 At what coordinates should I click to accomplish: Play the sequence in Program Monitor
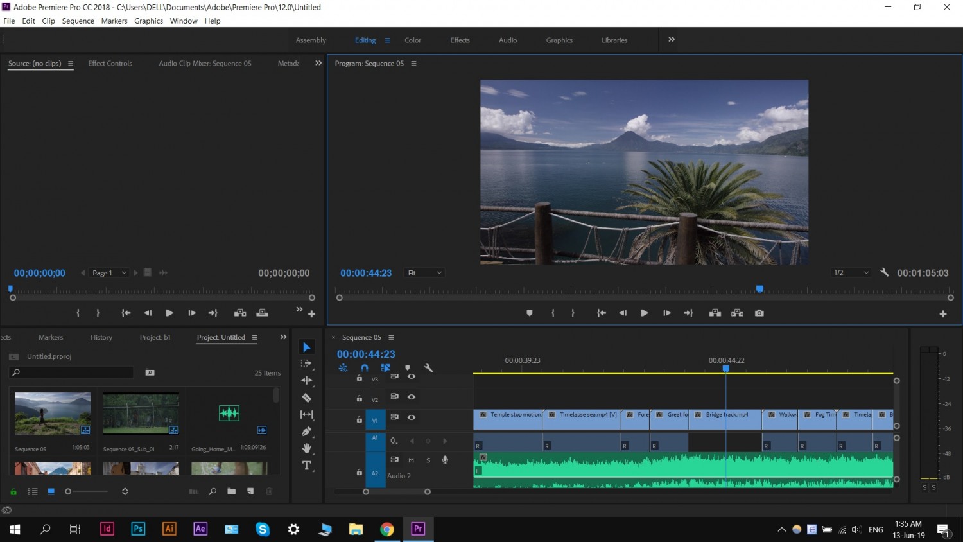[645, 313]
